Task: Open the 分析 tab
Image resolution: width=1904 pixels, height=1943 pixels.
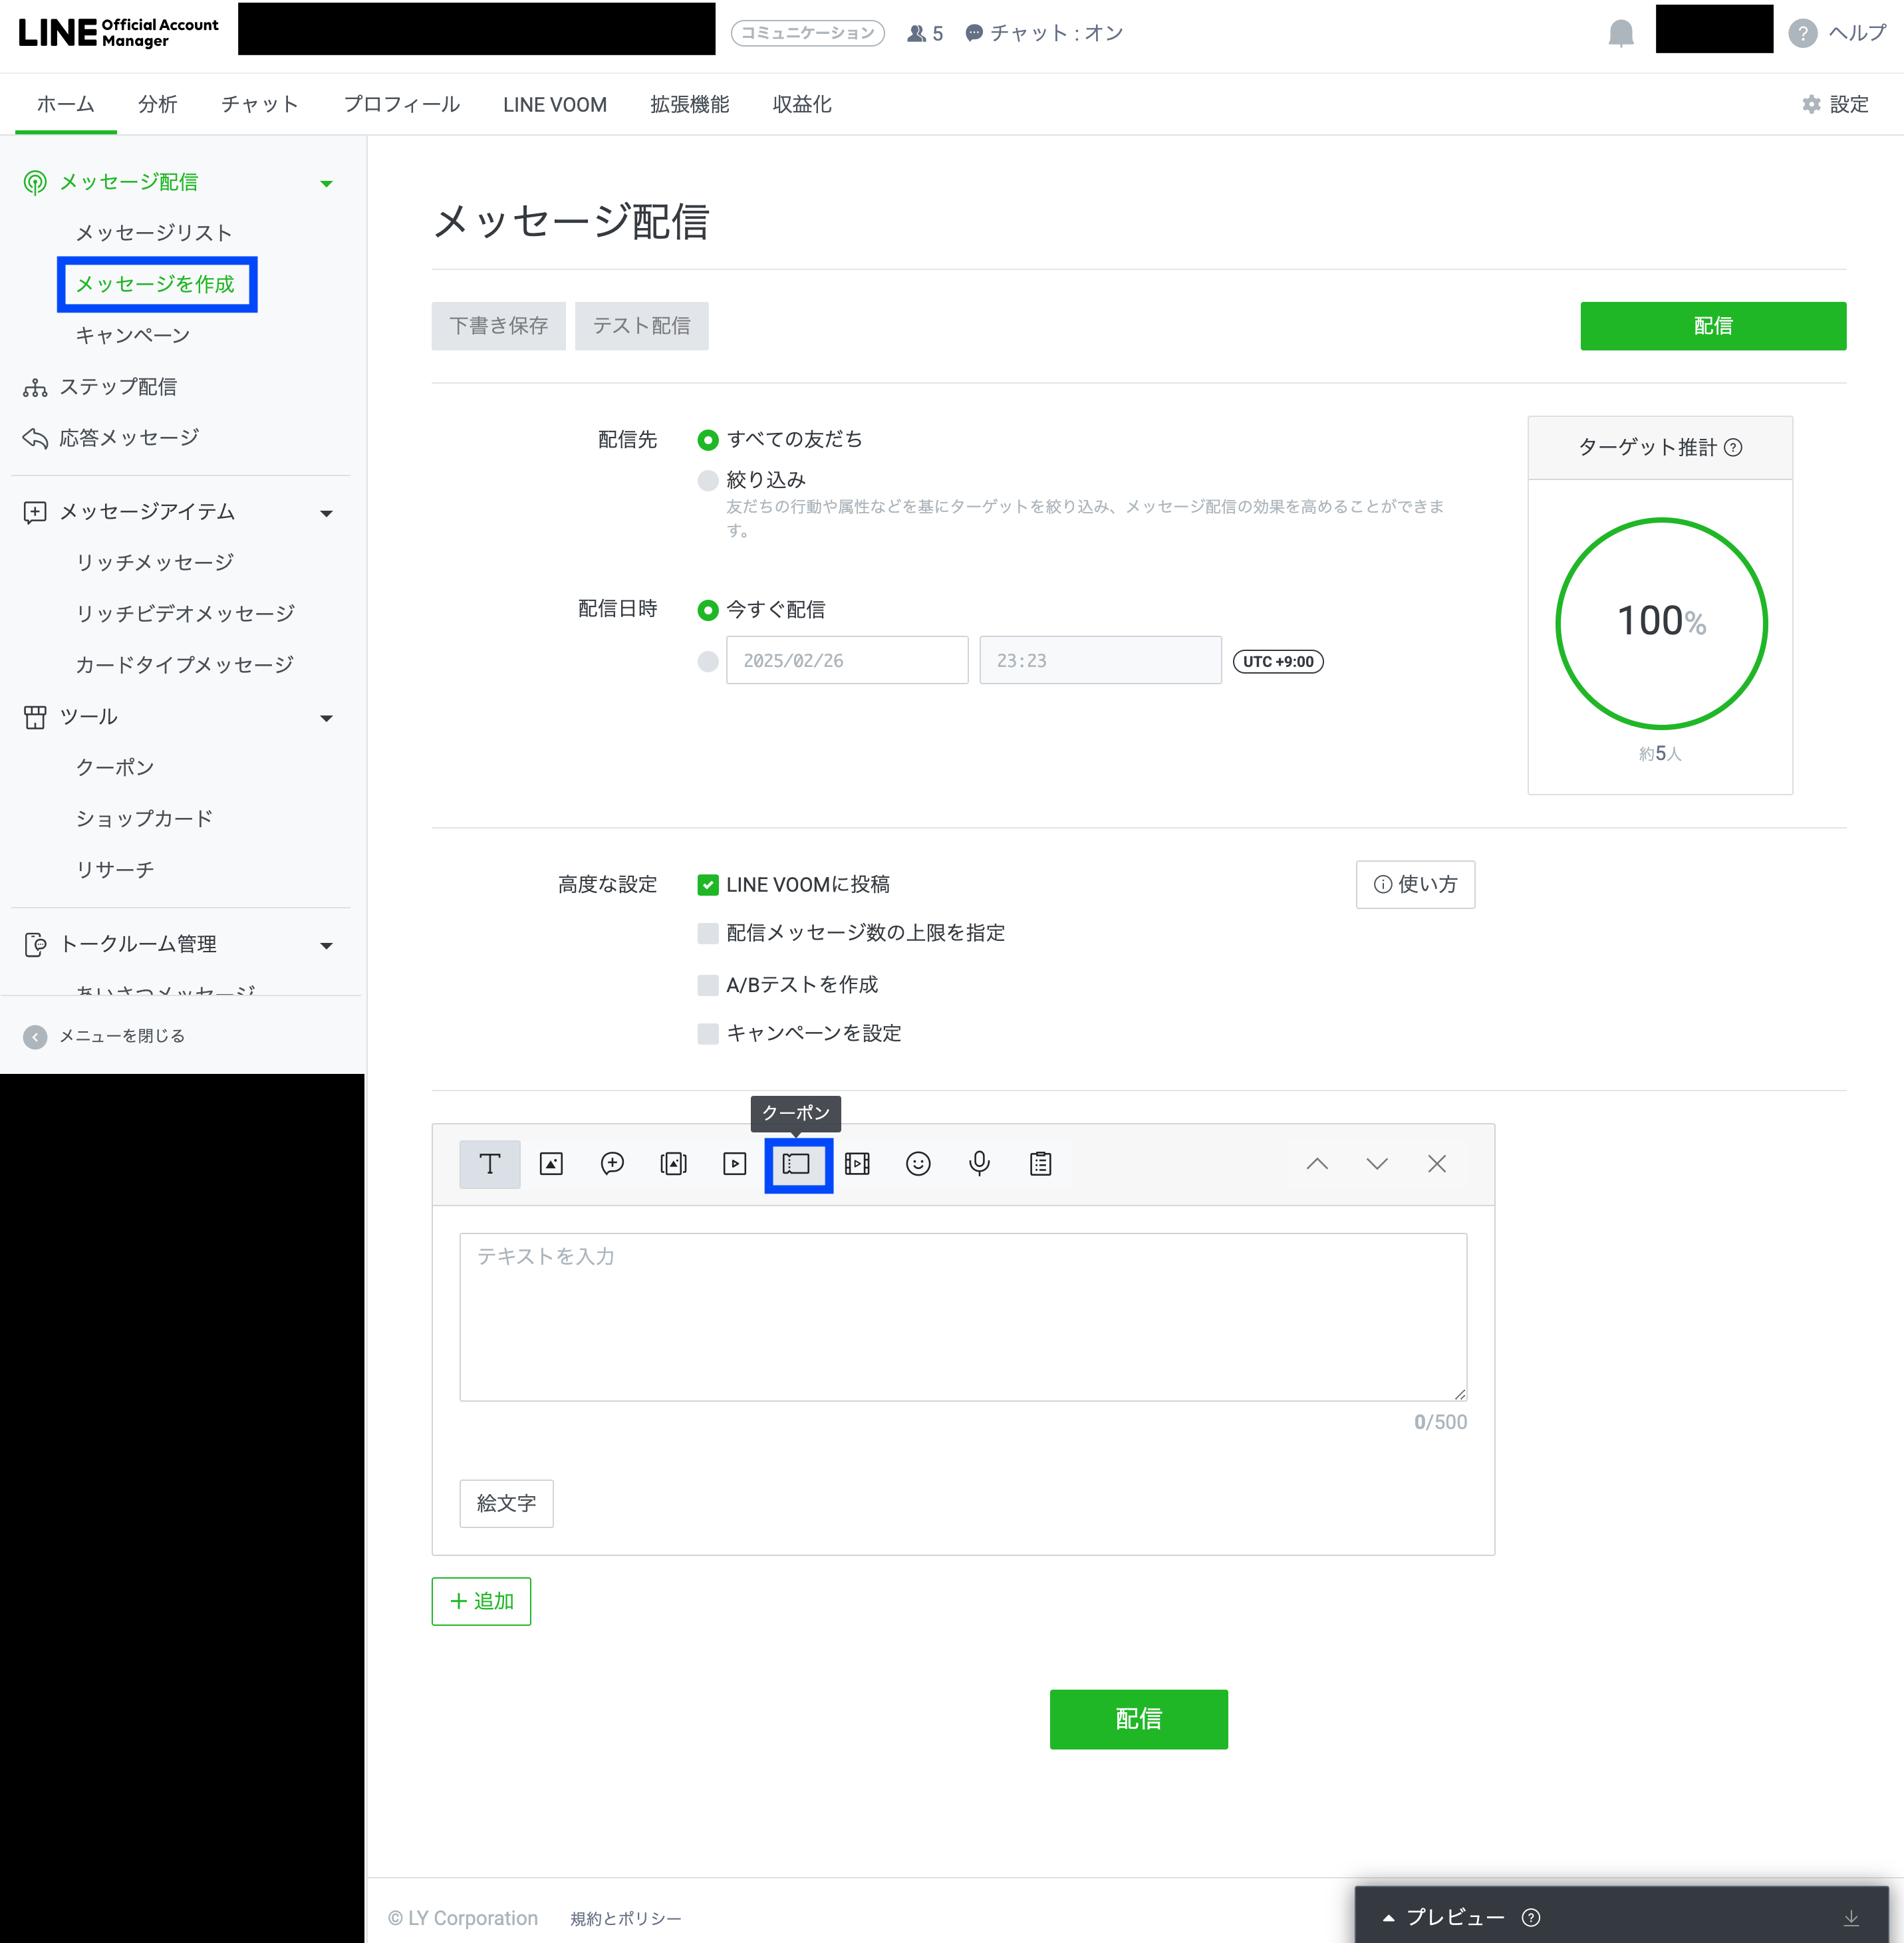Action: click(x=157, y=104)
